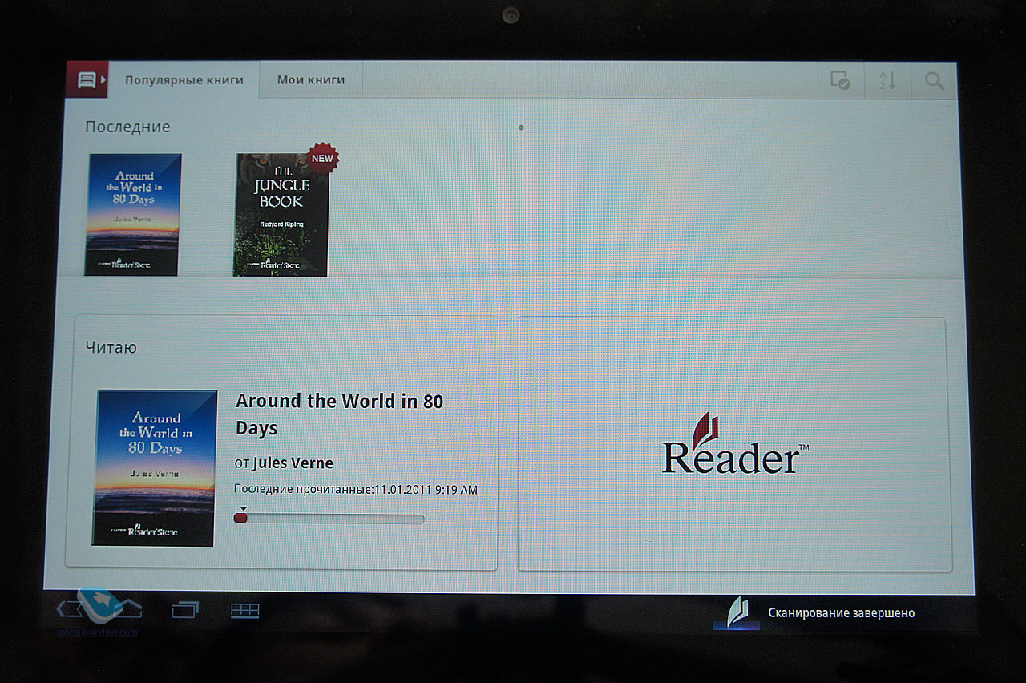Click the magnifying glass search icon

[x=934, y=81]
